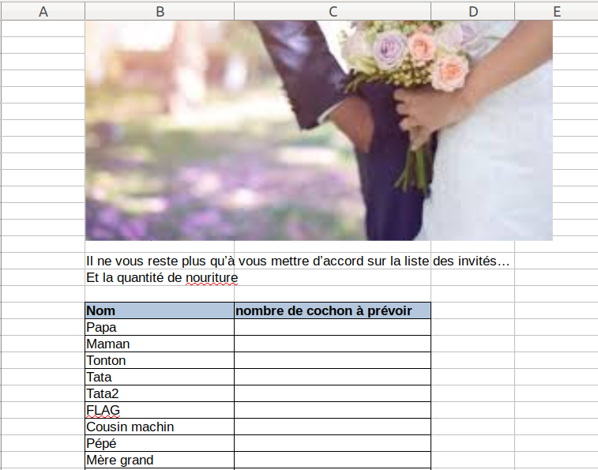Select the Tata2 cell
598x470 pixels.
point(160,393)
